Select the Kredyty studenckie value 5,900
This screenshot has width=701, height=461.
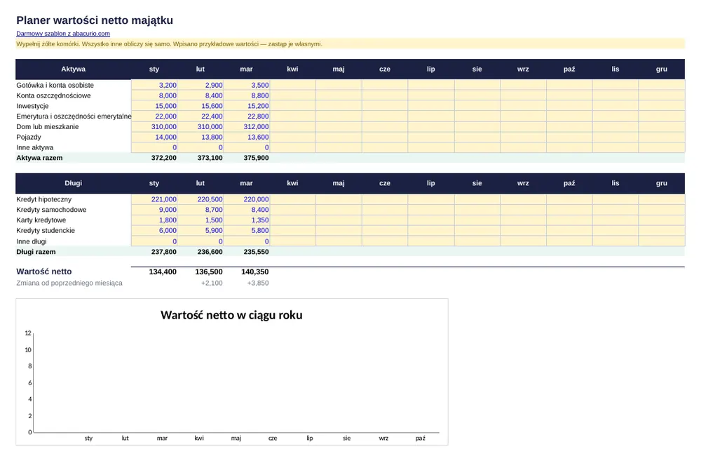point(200,230)
